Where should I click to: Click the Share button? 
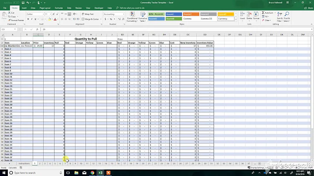[309, 8]
